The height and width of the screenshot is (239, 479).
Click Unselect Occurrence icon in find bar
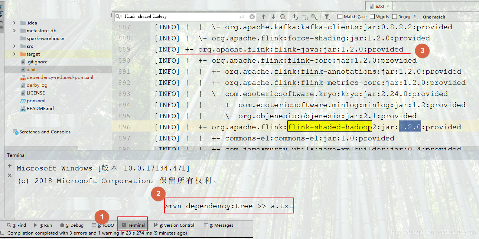coord(305,17)
